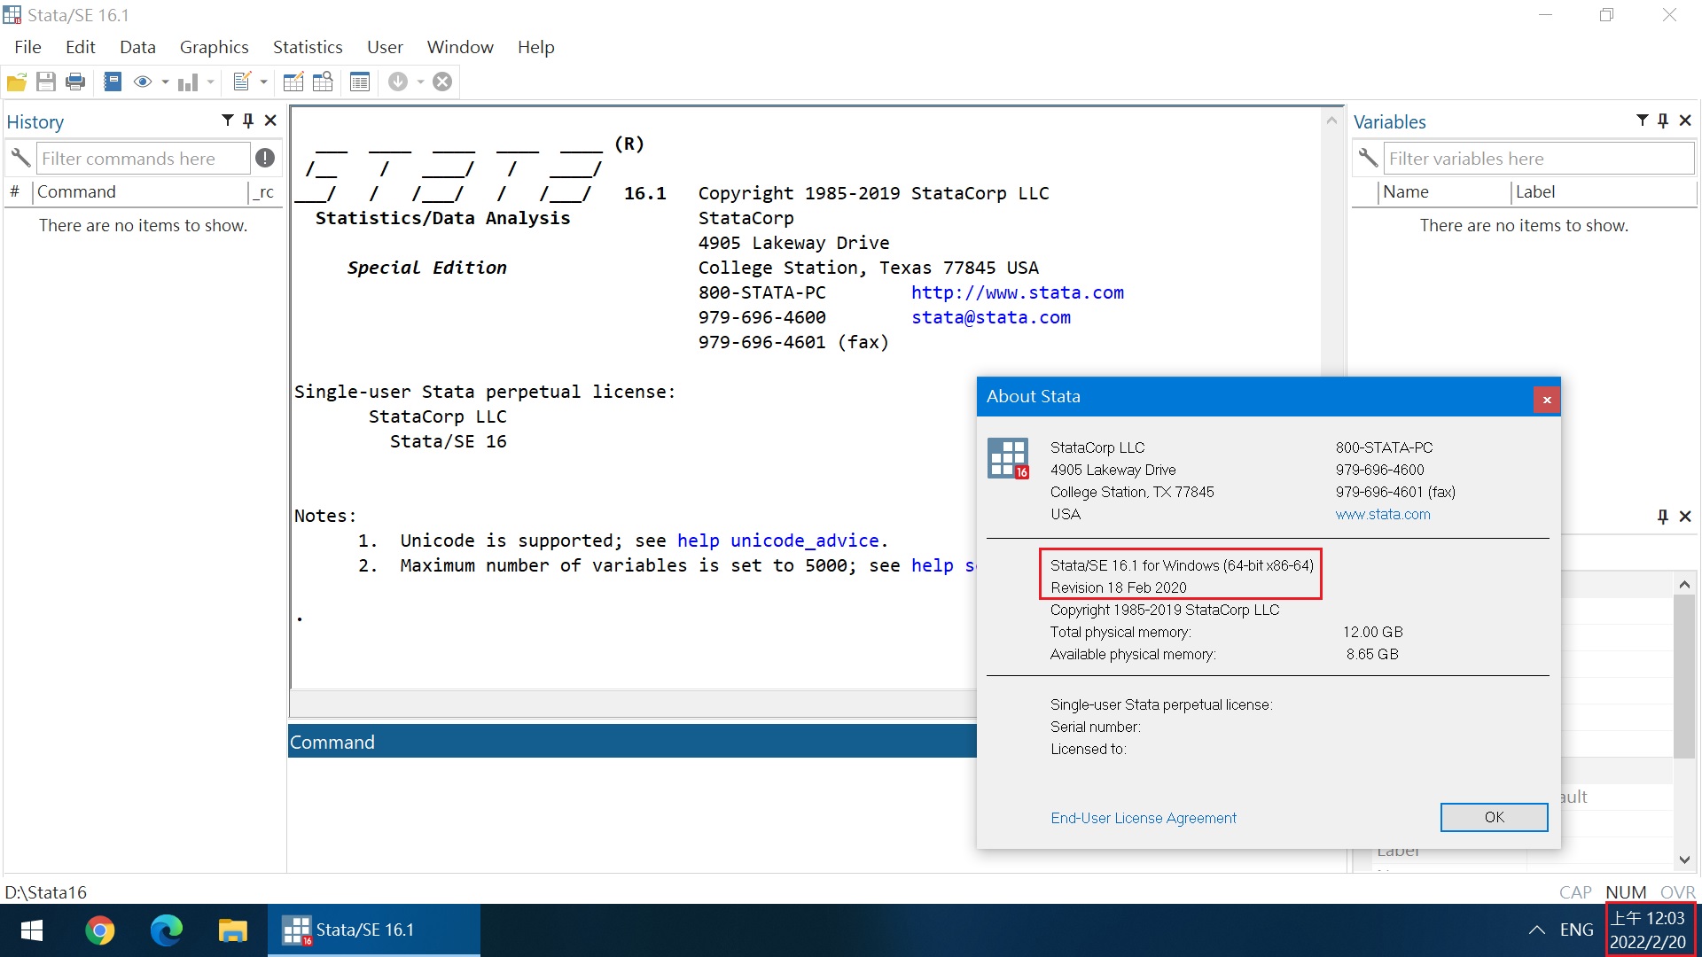Open the Graphics menu
1702x957 pixels.
click(214, 47)
